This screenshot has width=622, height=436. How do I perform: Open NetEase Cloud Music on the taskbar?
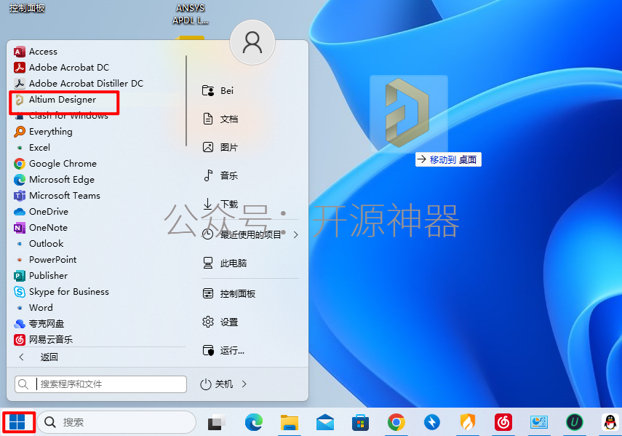503,422
